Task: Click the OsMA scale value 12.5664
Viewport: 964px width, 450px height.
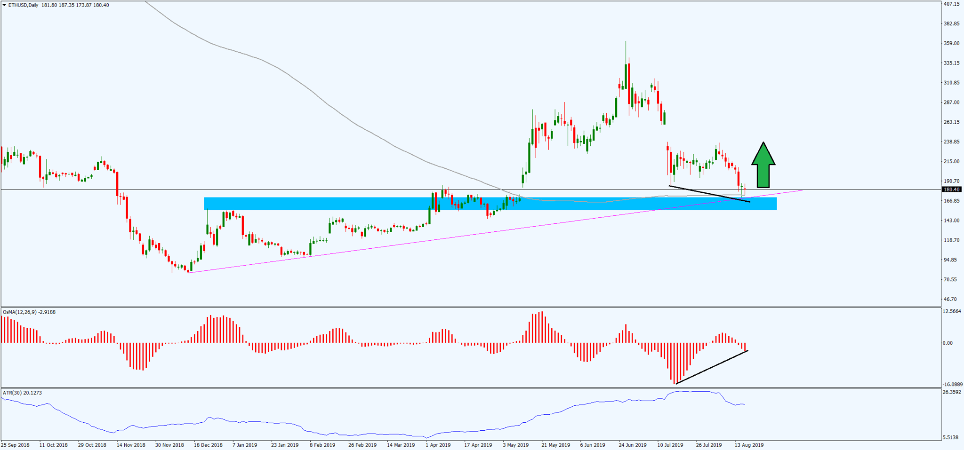Action: click(x=952, y=311)
